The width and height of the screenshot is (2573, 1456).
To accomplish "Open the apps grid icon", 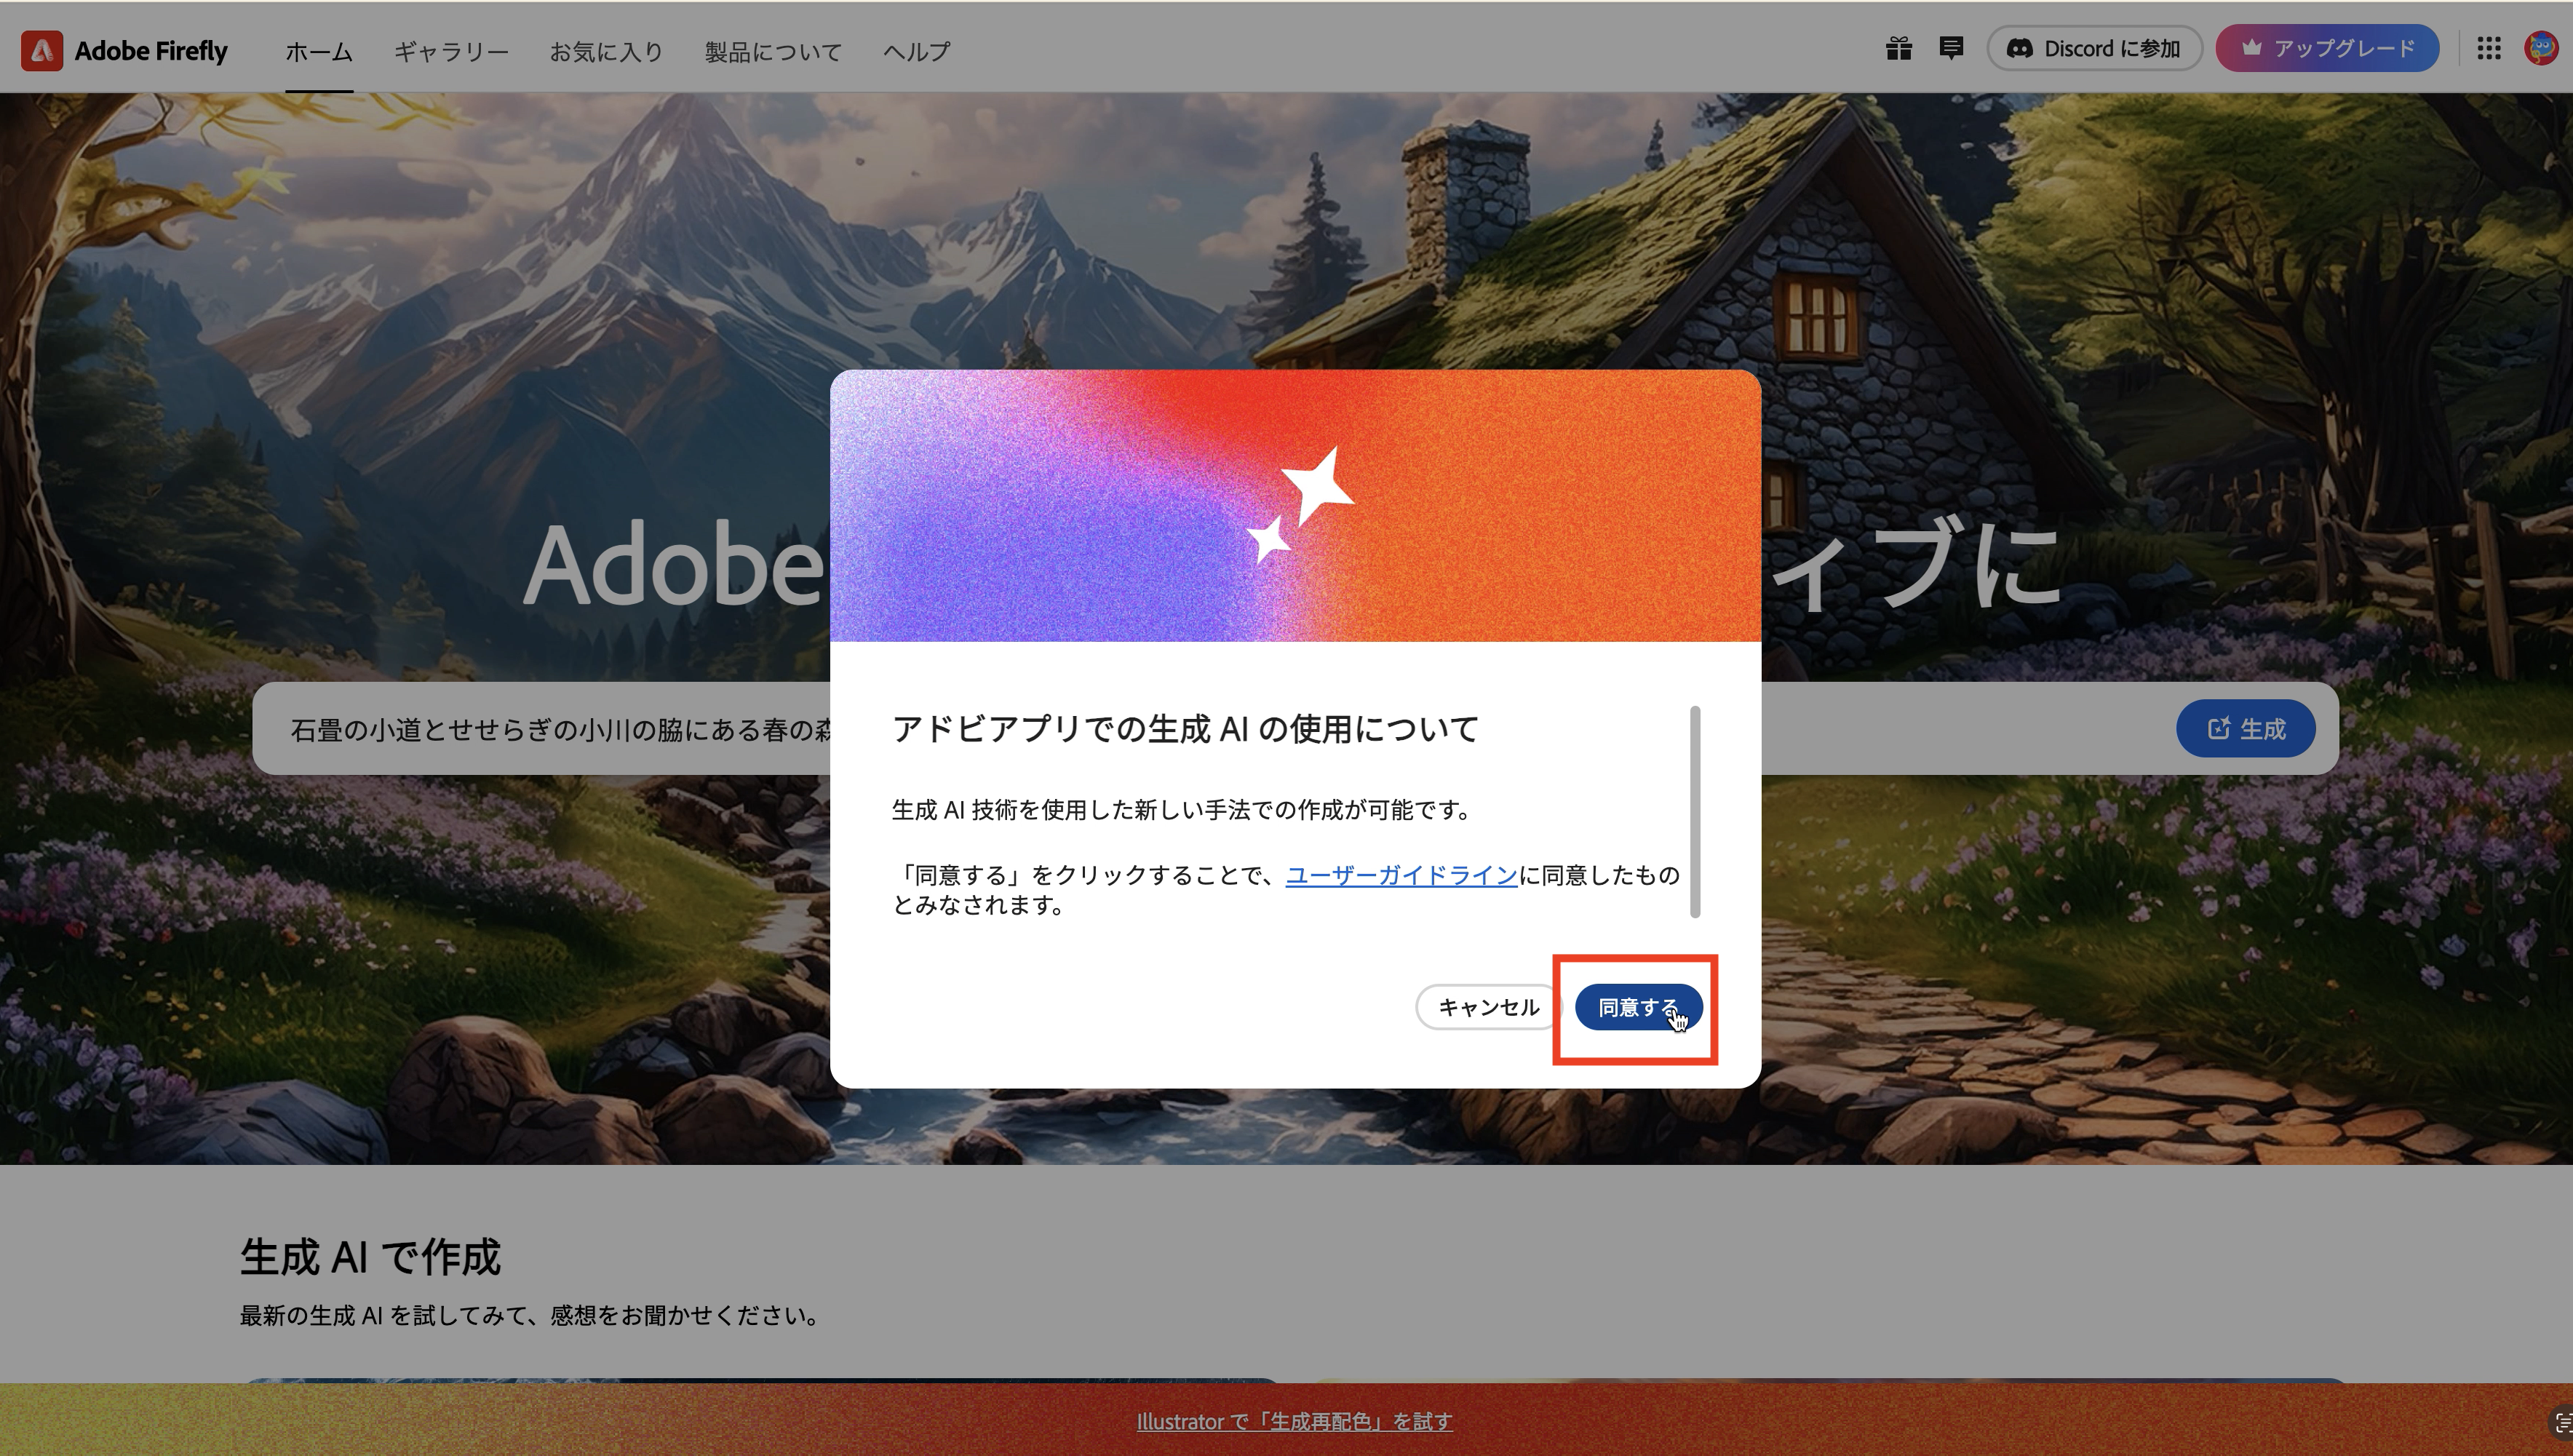I will pos(2489,49).
